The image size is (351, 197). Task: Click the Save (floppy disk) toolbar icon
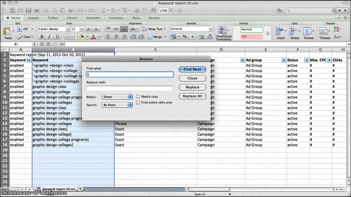pos(29,10)
